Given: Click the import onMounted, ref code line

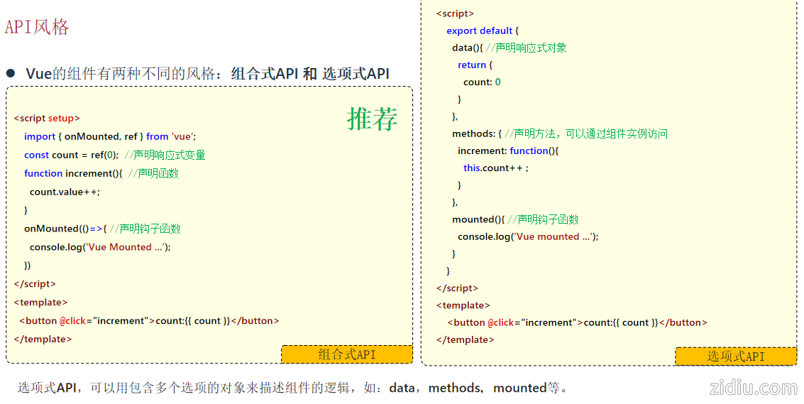Looking at the screenshot, I should point(109,136).
